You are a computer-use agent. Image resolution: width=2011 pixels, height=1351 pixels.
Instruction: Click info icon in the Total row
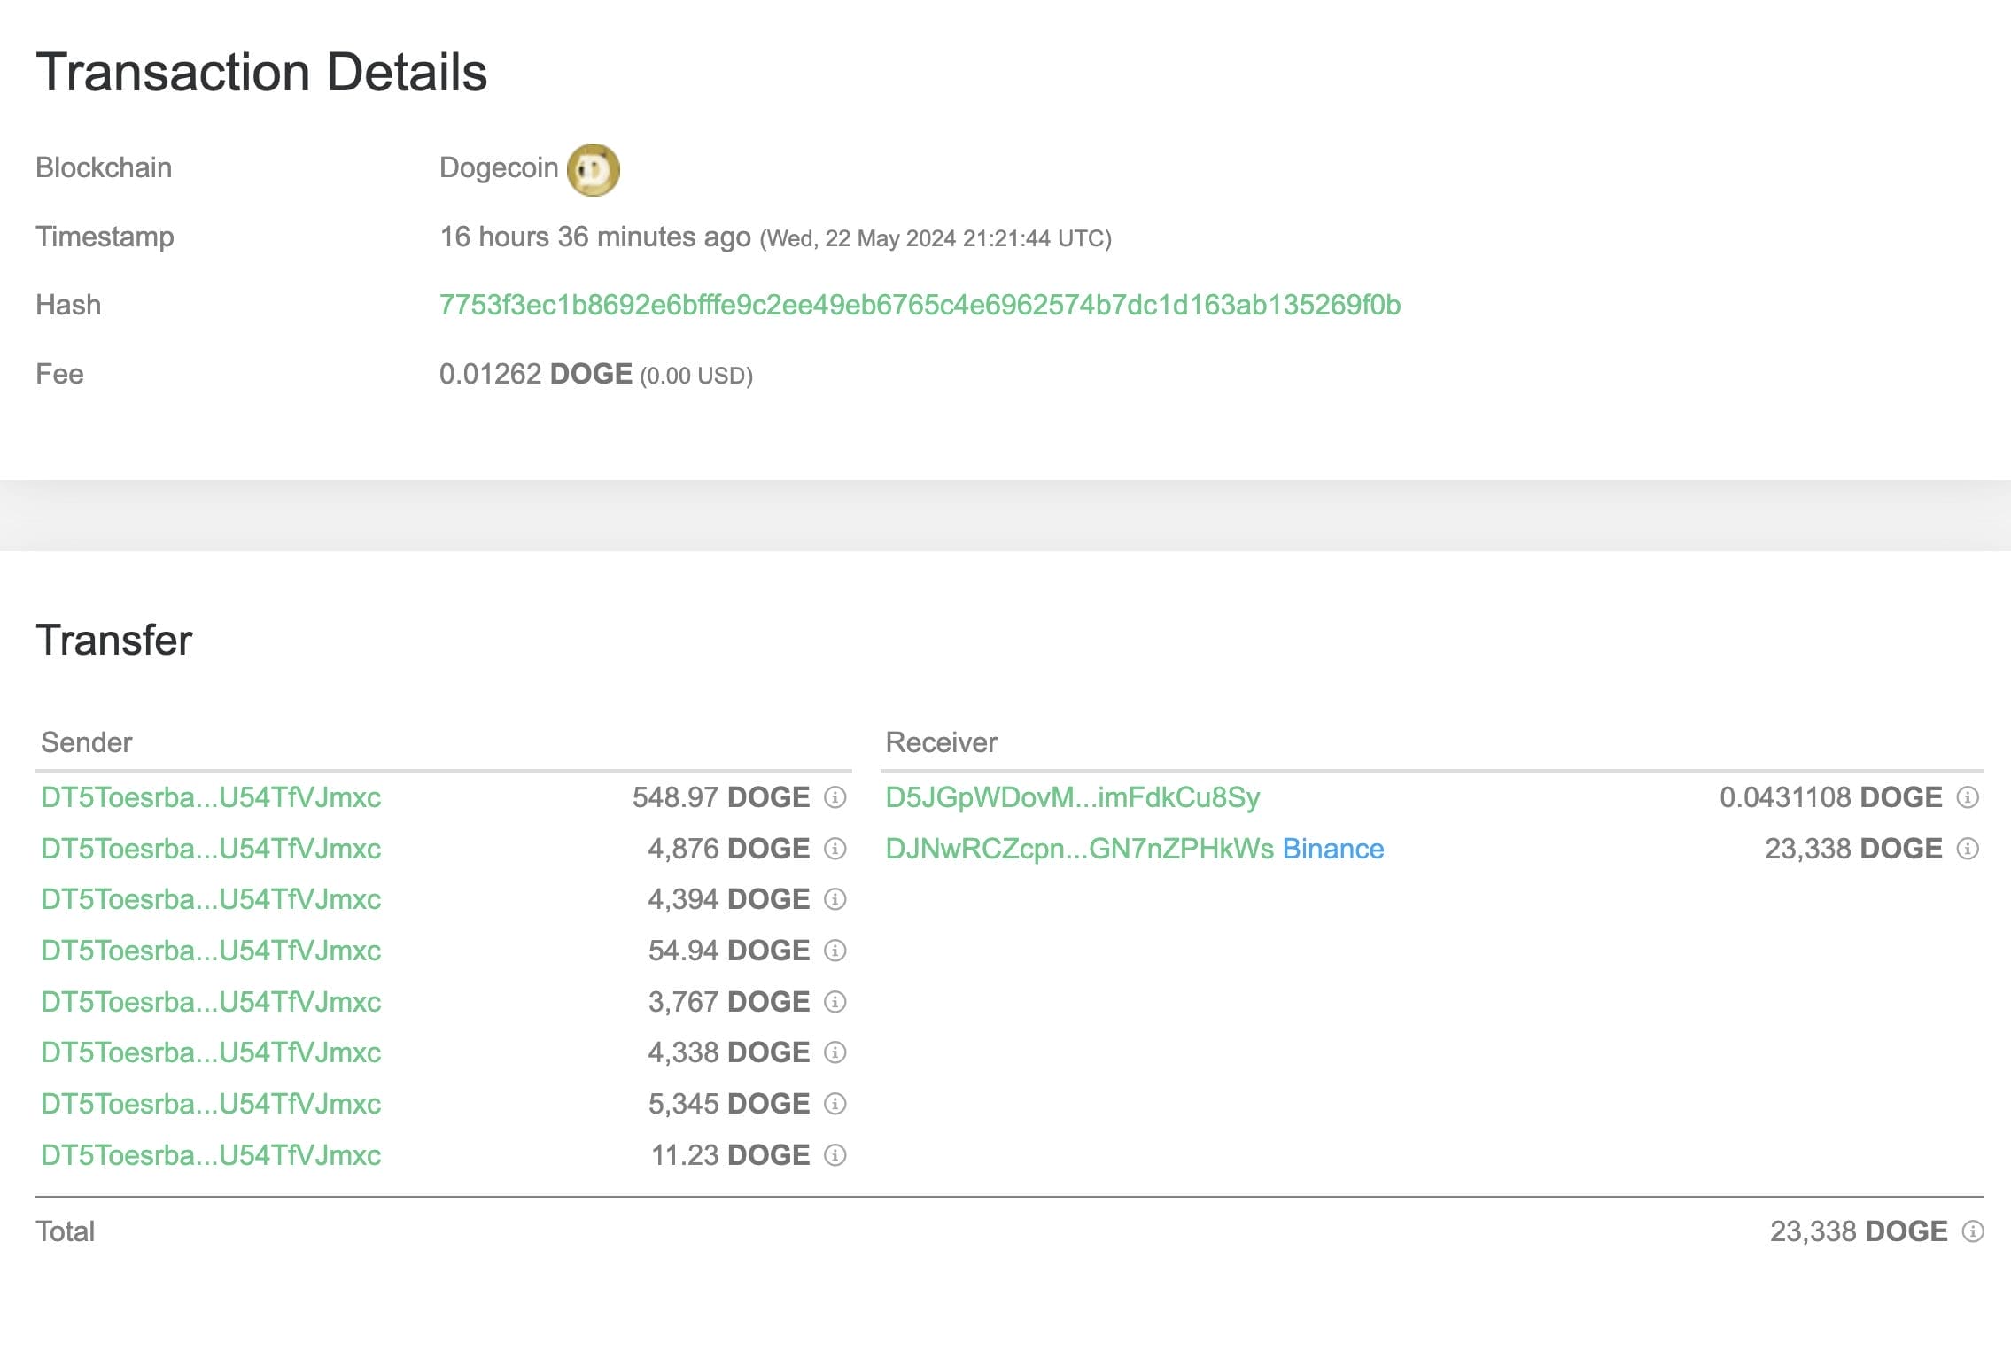[x=1972, y=1231]
